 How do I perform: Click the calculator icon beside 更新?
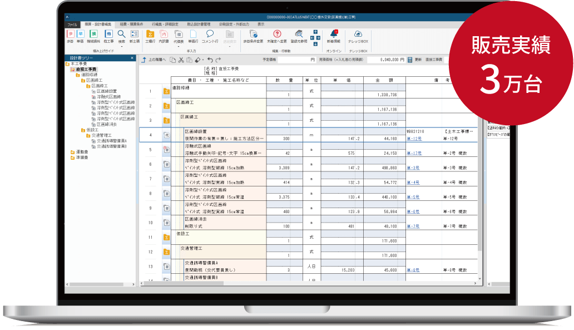[410, 60]
